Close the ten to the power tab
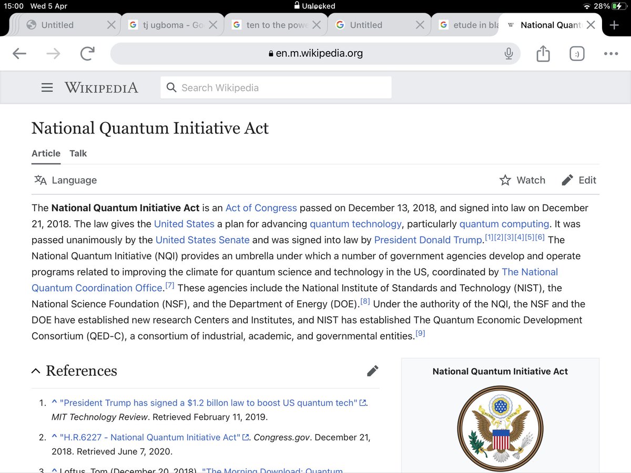631x473 pixels. [317, 25]
